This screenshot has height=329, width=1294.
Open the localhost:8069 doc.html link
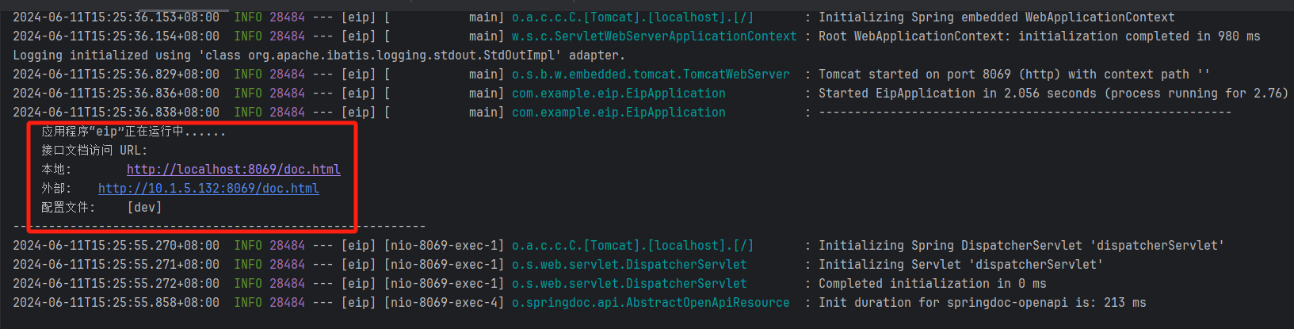[x=233, y=170]
